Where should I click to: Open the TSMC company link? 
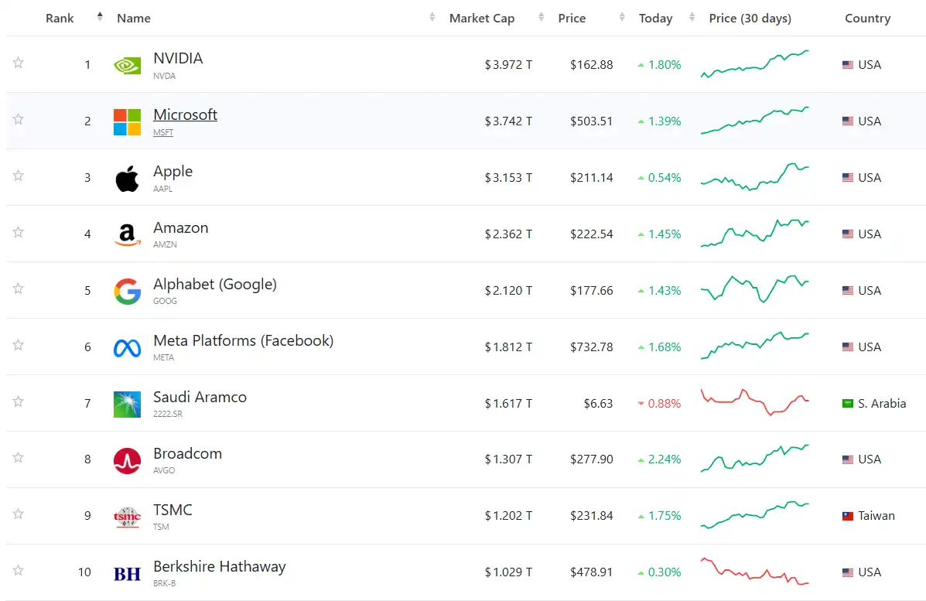173,510
